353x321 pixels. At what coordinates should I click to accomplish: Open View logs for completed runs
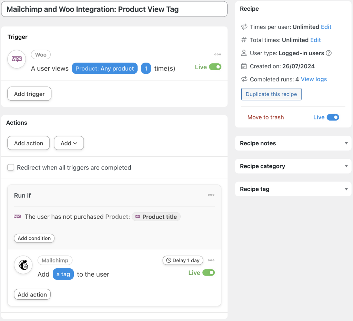pyautogui.click(x=313, y=79)
